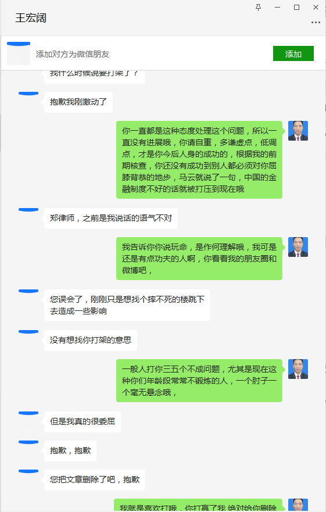Open the three-dot chat info menu
The width and height of the screenshot is (326, 512).
(316, 22)
